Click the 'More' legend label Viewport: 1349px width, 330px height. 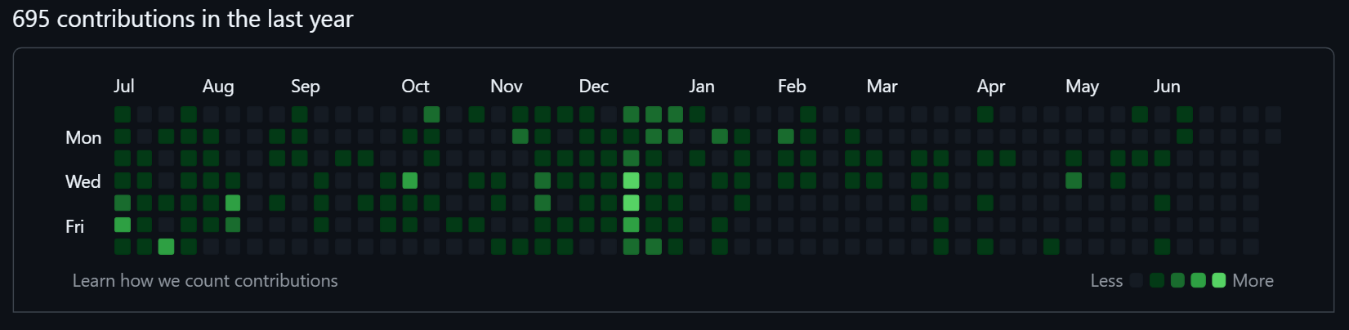pos(1253,281)
